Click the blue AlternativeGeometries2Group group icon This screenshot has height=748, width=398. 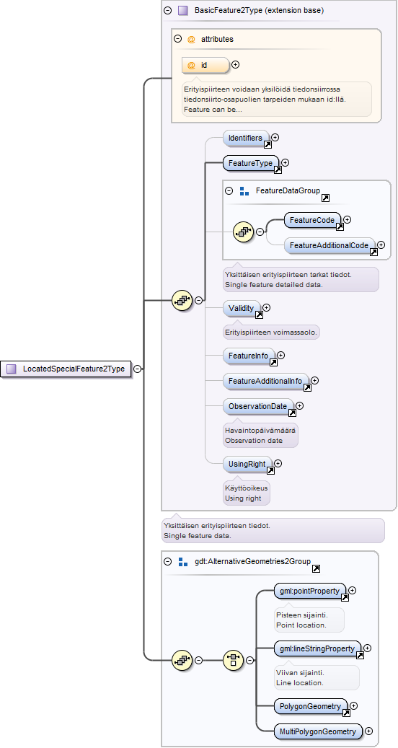point(183,561)
